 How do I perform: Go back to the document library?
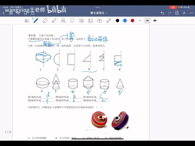point(4,13)
